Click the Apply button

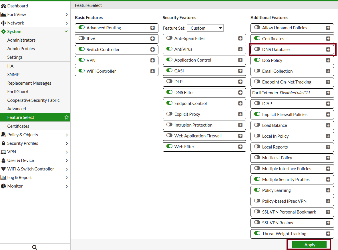309,245
